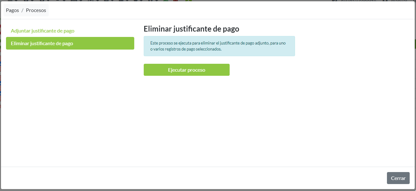416x191 pixels.
Task: Click the Eliminar justificante de pago heading
Action: pos(191,29)
